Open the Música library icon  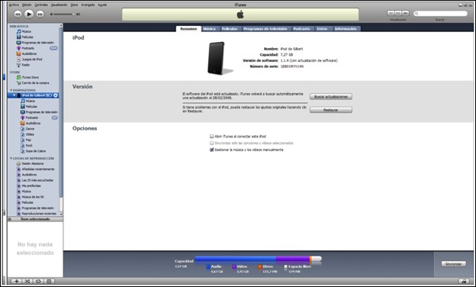pyautogui.click(x=19, y=31)
